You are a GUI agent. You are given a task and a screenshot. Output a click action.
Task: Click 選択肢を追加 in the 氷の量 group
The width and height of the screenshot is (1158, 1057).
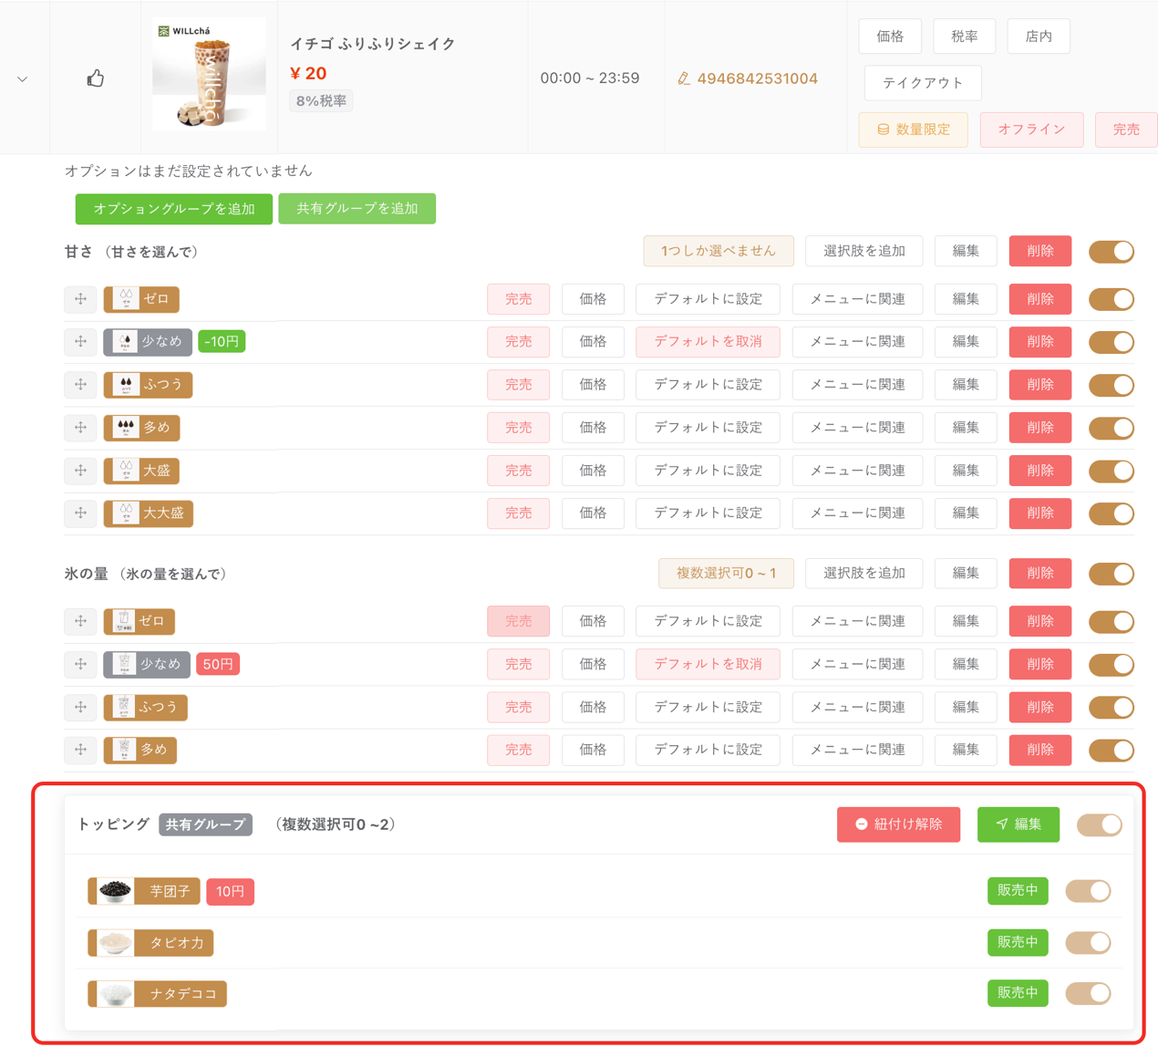(x=863, y=573)
